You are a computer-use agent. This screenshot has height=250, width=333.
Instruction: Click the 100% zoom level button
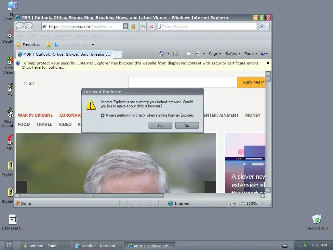click(249, 203)
